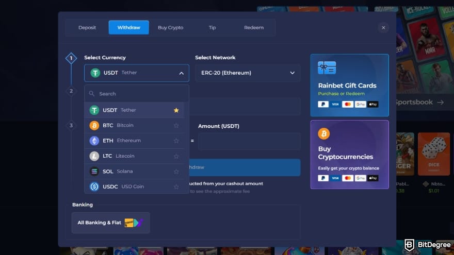Click the search magnifier icon
454x255 pixels.
[92, 94]
